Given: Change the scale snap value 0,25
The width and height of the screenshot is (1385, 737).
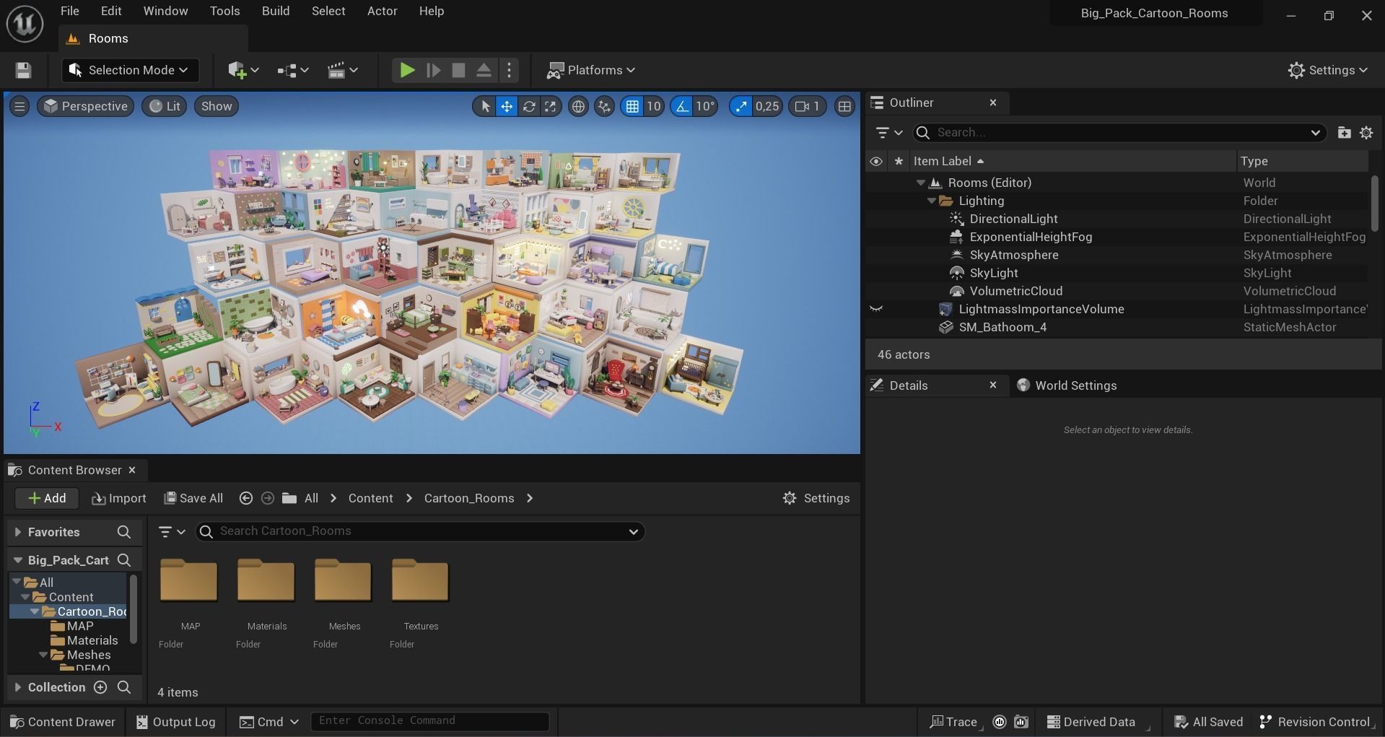Looking at the screenshot, I should click(x=766, y=107).
